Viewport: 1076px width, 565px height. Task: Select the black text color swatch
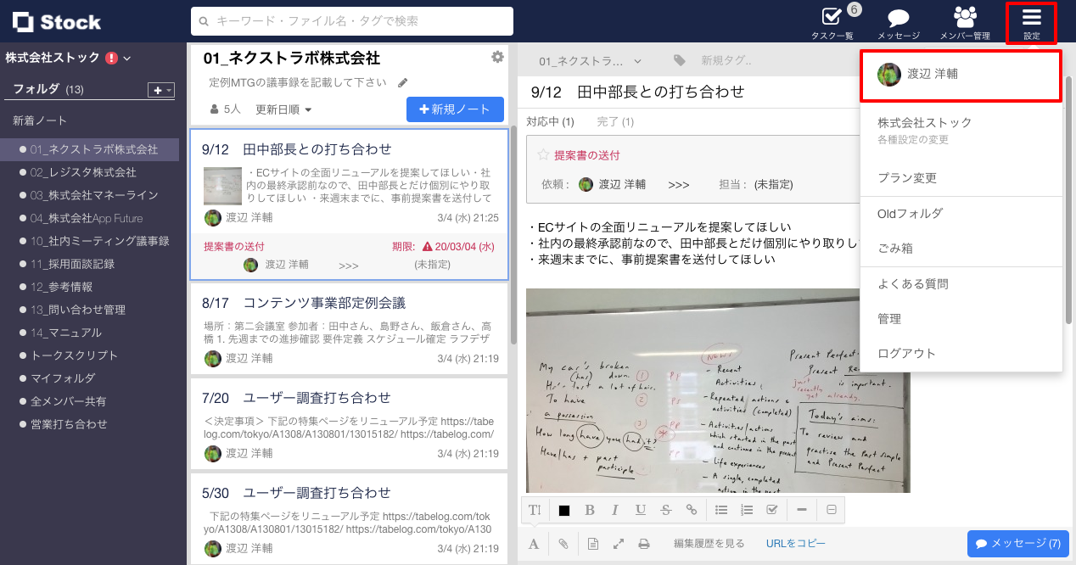pos(564,510)
